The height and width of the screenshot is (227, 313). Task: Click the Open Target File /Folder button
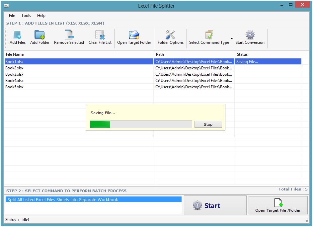(278, 205)
